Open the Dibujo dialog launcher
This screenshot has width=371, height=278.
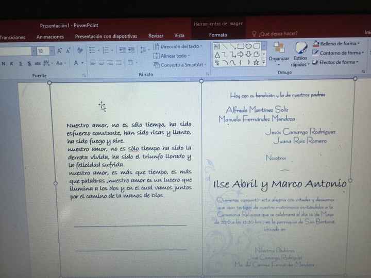363,72
